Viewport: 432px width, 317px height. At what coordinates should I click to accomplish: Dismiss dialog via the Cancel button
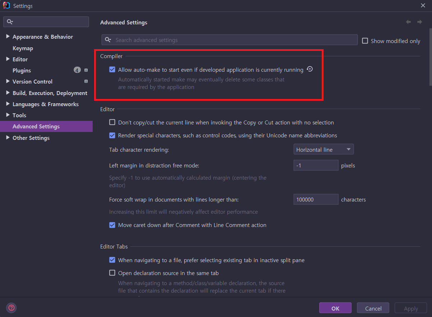click(x=373, y=308)
